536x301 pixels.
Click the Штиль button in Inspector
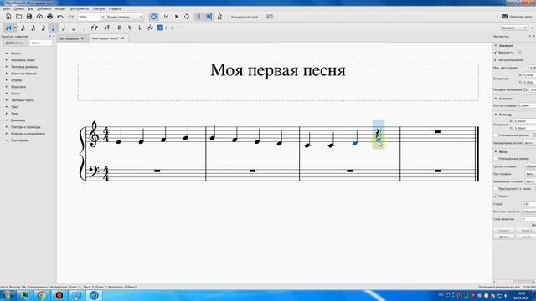[504, 237]
